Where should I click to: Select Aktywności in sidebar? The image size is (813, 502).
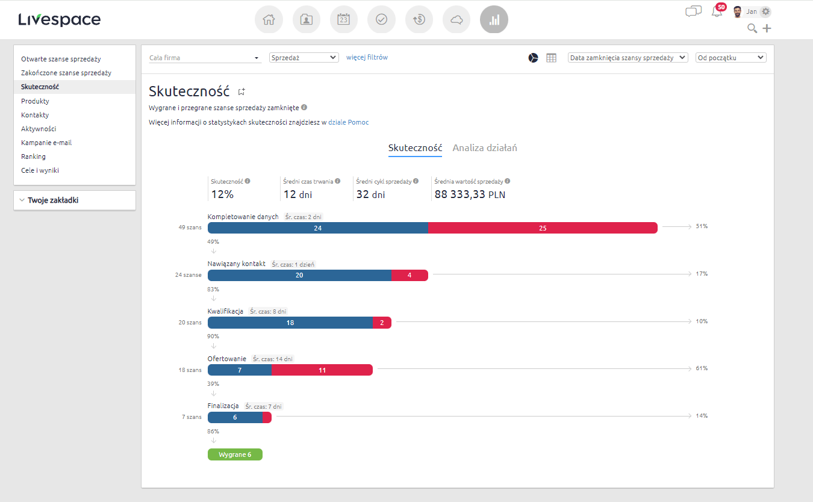point(39,129)
